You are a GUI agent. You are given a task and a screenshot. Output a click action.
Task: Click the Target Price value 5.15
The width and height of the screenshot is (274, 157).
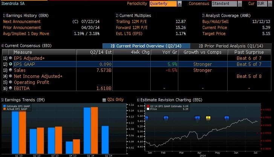(266, 34)
